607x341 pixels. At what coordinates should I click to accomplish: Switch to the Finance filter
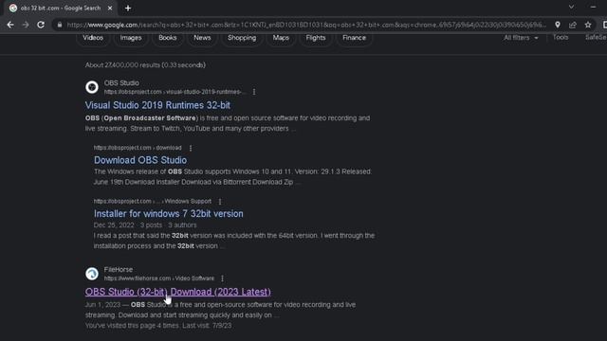point(354,38)
